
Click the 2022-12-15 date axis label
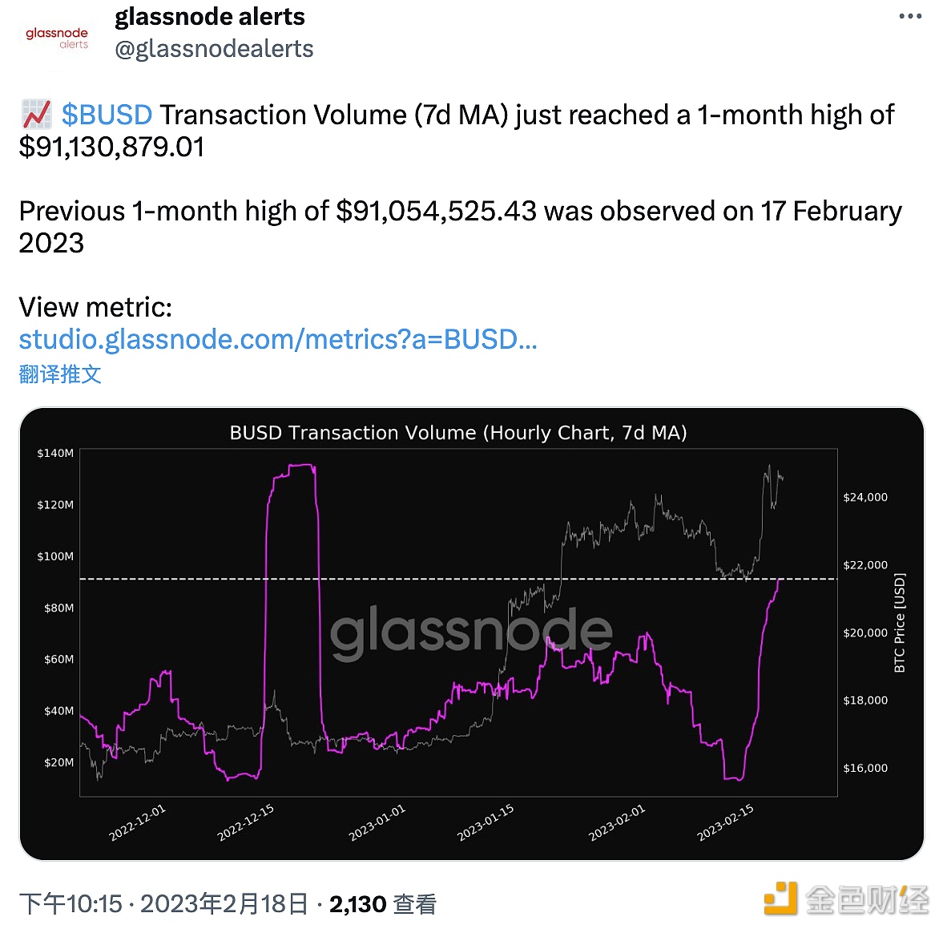coord(245,823)
